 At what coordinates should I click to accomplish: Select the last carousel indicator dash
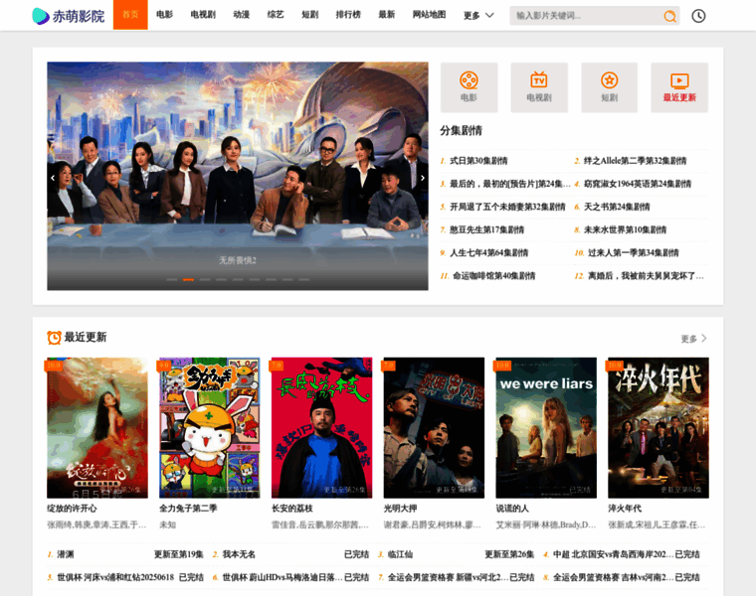(x=303, y=279)
